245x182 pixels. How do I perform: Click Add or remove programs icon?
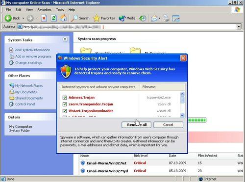(x=12, y=57)
